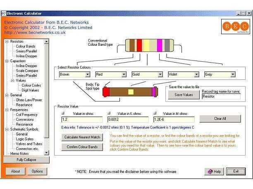Tick the Value in M ohms checkbox
The height and width of the screenshot is (189, 253).
tap(155, 113)
